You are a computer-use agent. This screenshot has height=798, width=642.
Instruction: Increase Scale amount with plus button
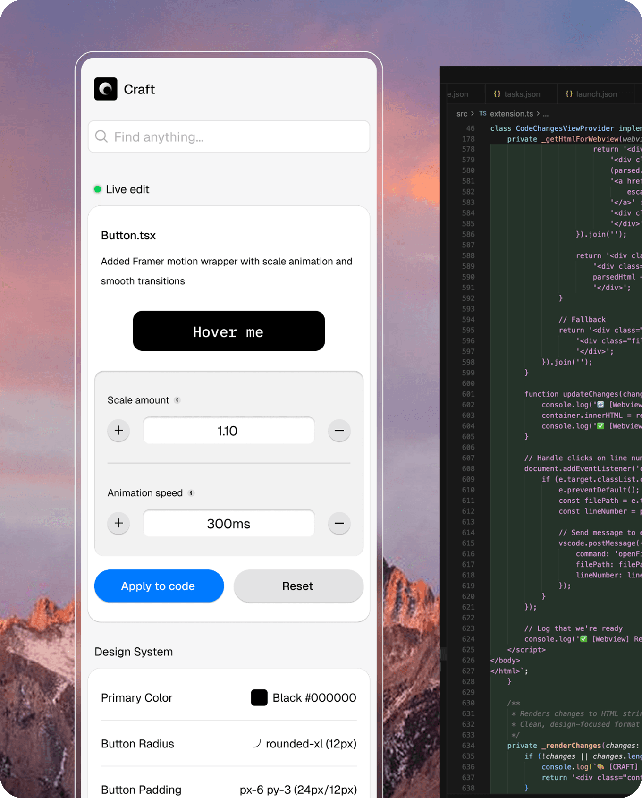(119, 431)
